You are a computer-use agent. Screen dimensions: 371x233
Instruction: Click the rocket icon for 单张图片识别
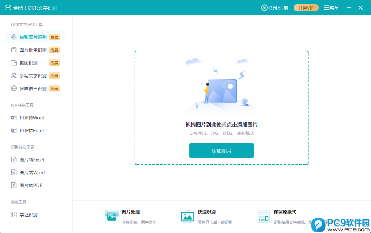click(x=14, y=37)
